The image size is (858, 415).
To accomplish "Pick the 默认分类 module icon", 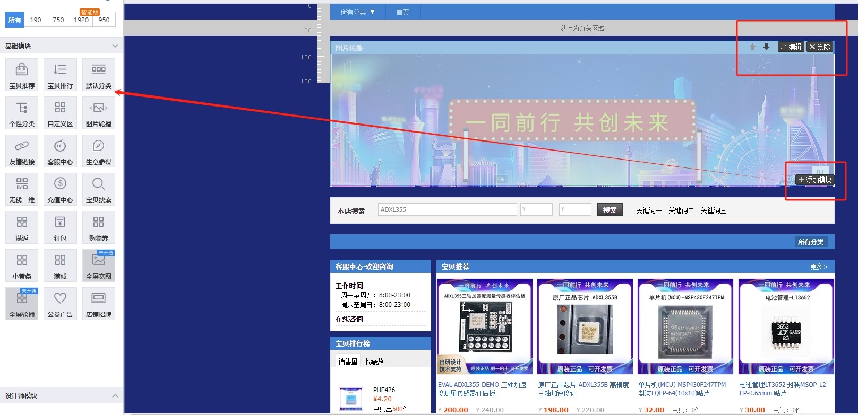I will click(x=99, y=75).
